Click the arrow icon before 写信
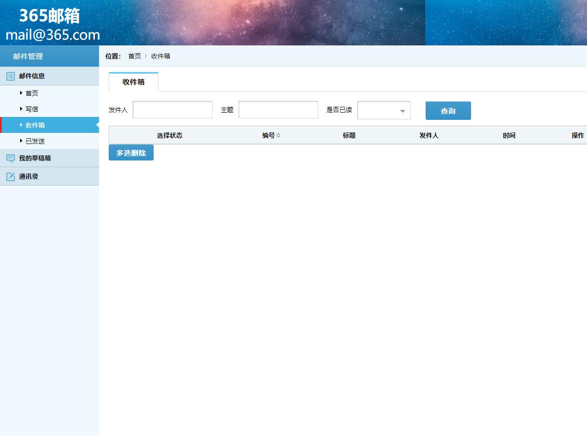 21,109
